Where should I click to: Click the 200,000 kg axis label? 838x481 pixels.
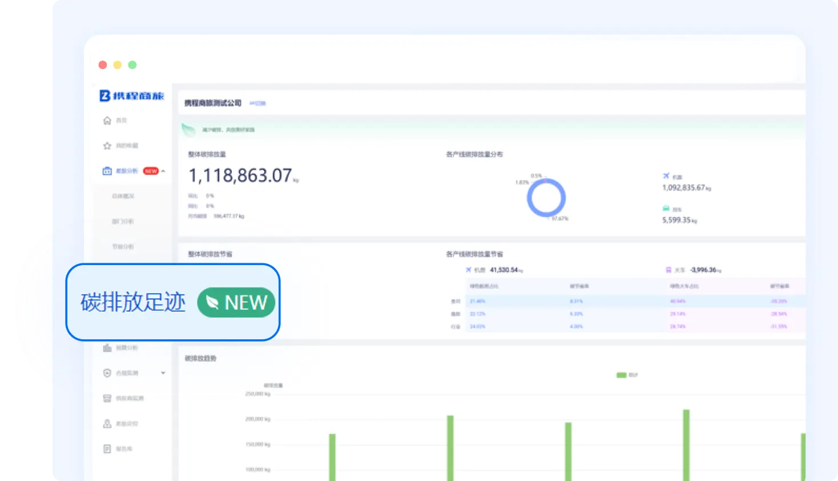(x=258, y=419)
